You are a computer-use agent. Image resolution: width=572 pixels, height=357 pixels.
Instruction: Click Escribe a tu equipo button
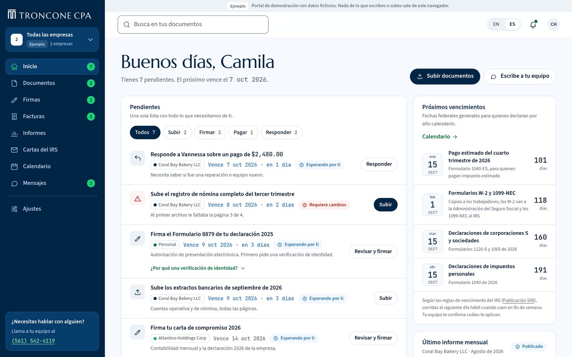coord(520,76)
